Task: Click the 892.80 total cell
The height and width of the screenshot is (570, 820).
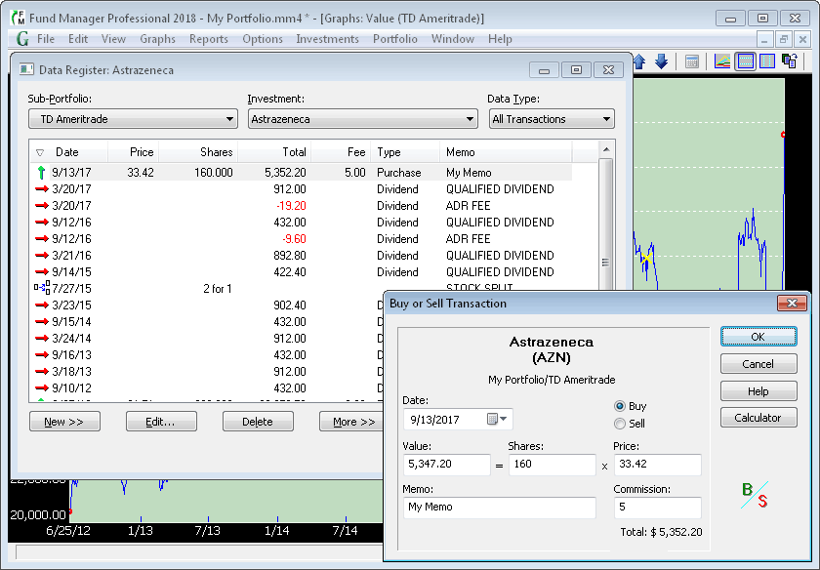Action: [x=290, y=255]
